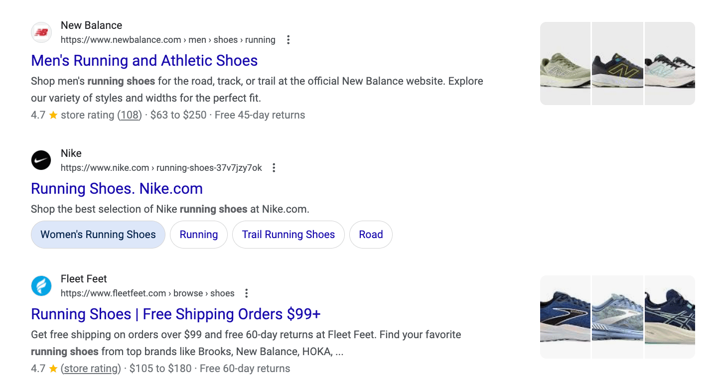726x385 pixels.
Task: Open the three-dot menu for New Balance result
Action: click(x=288, y=39)
